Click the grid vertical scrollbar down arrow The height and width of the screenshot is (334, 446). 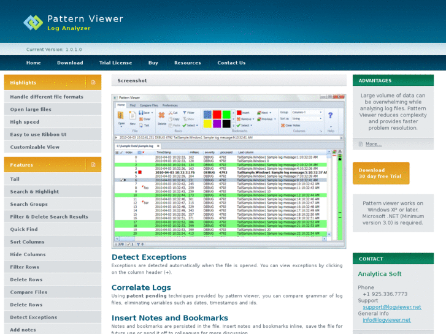(x=329, y=234)
